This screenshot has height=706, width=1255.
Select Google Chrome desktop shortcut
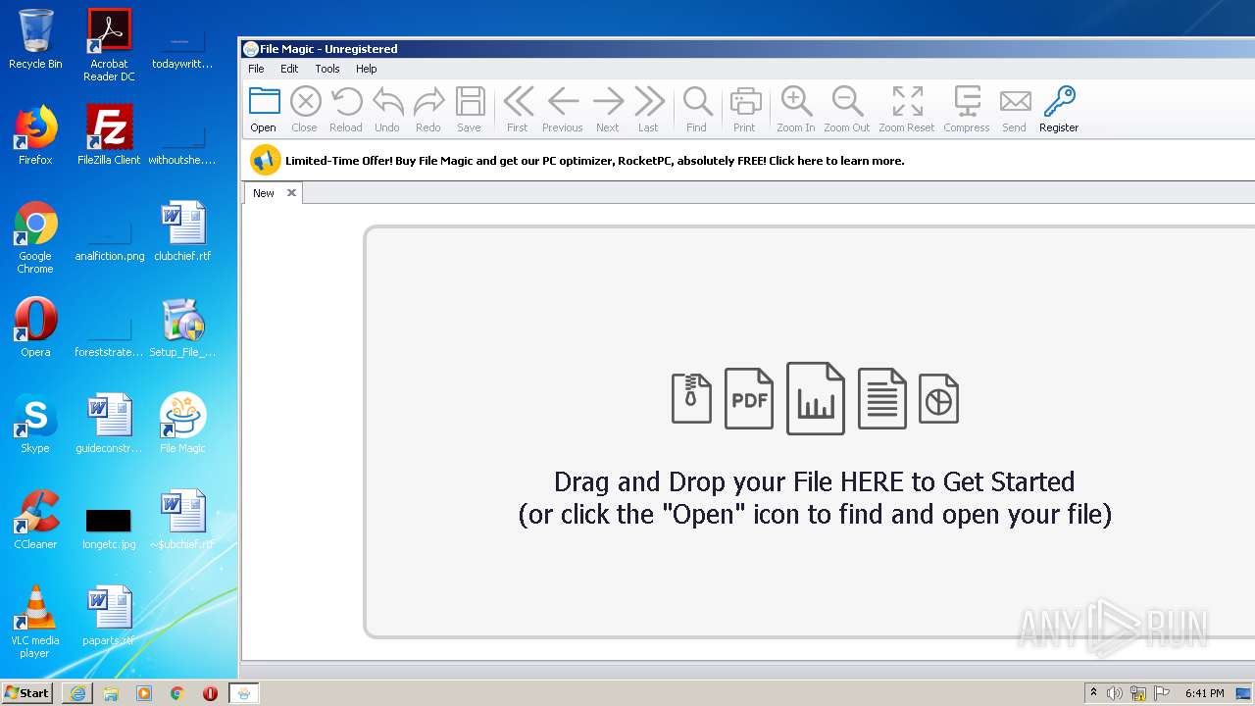[x=35, y=237]
